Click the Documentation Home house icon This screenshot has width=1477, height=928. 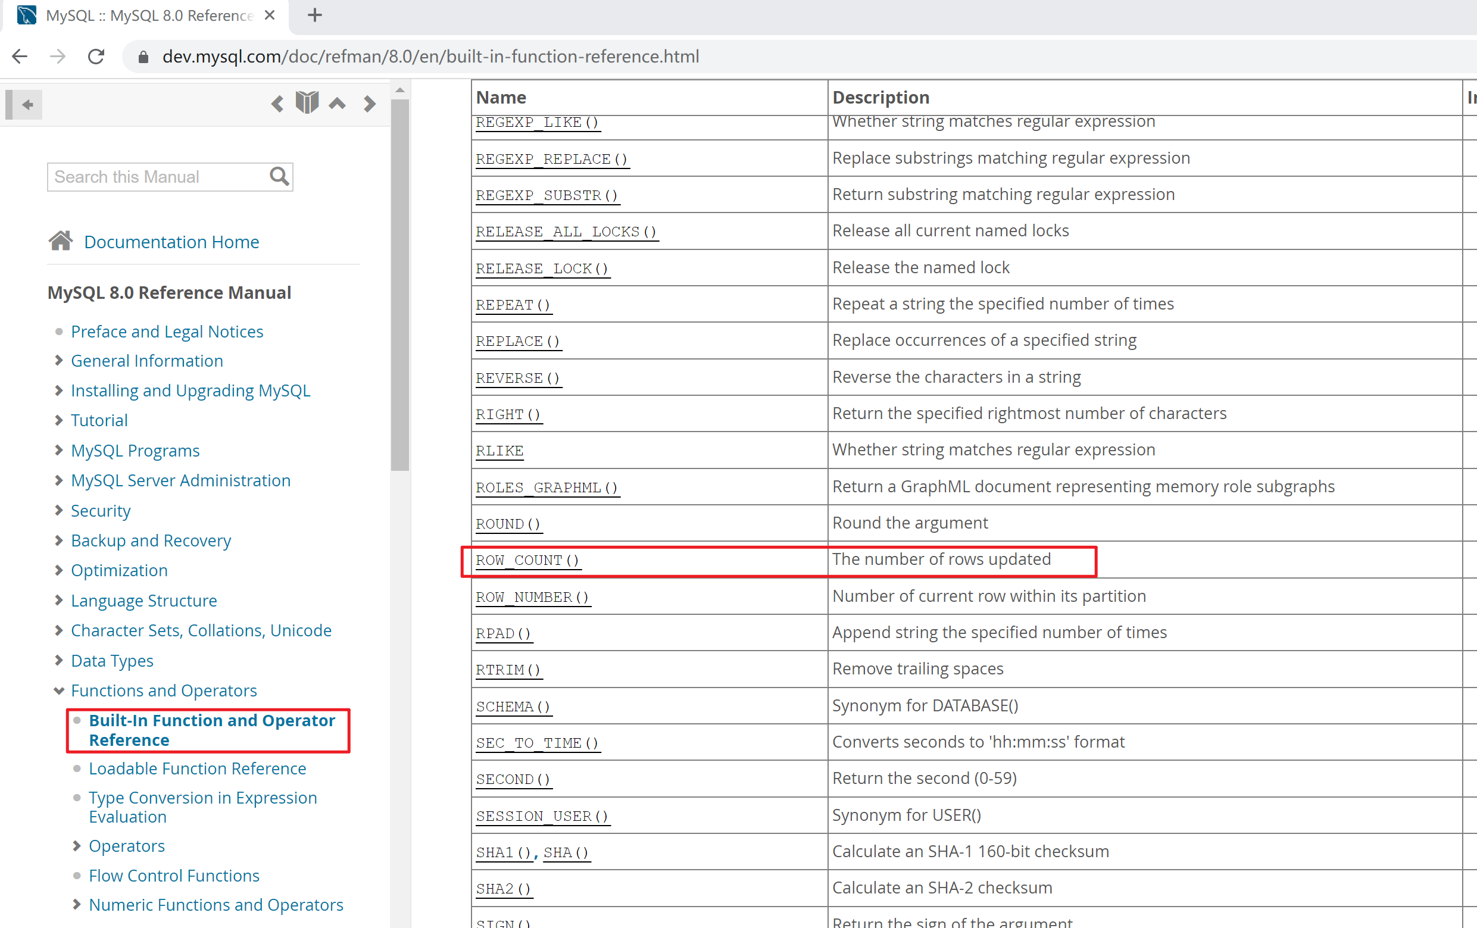61,241
